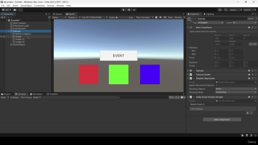This screenshot has width=258, height=145.
Task: Click the global search magnifier icon
Action: (226, 10)
